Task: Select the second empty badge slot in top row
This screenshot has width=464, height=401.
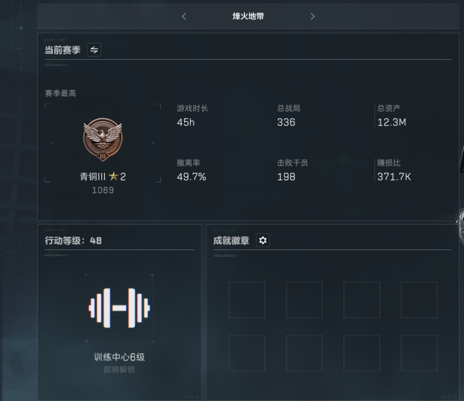Action: coord(304,300)
